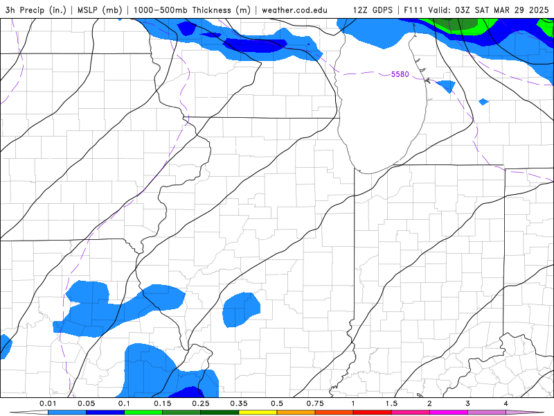
Task: Pick the orange 0.5 legend swatch
Action: coord(296,413)
